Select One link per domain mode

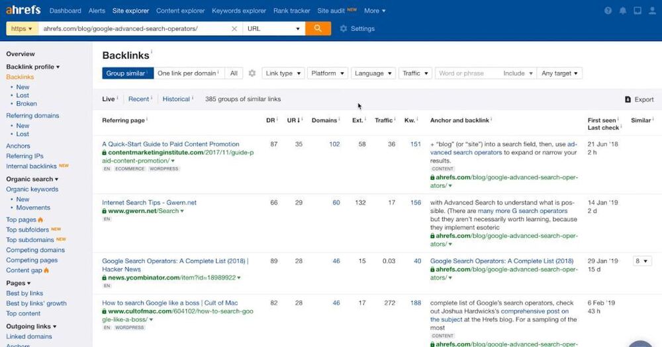click(189, 73)
